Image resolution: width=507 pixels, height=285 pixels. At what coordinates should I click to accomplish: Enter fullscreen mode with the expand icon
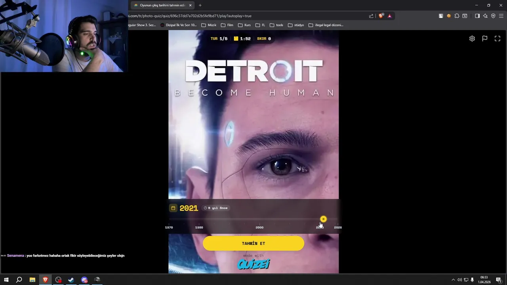(497, 38)
